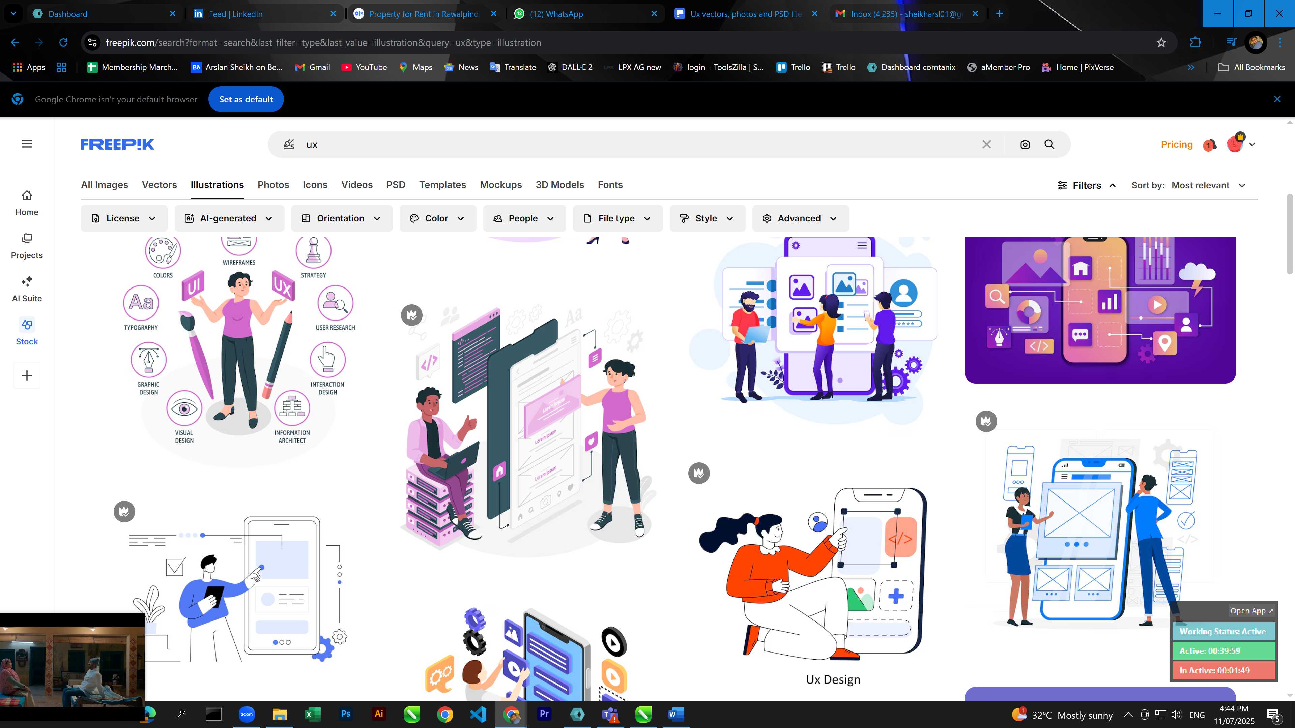The width and height of the screenshot is (1295, 728).
Task: Open Excel from the taskbar
Action: [313, 714]
